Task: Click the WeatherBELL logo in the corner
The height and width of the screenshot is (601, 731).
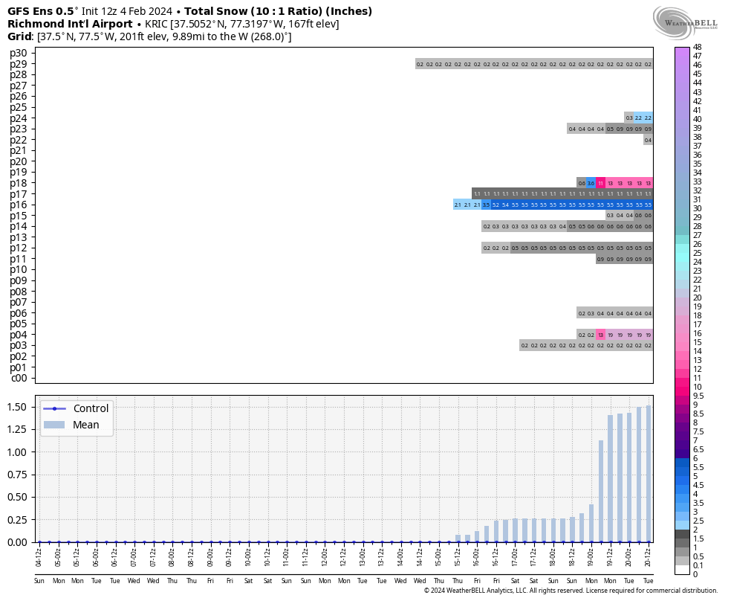Action: click(x=685, y=24)
